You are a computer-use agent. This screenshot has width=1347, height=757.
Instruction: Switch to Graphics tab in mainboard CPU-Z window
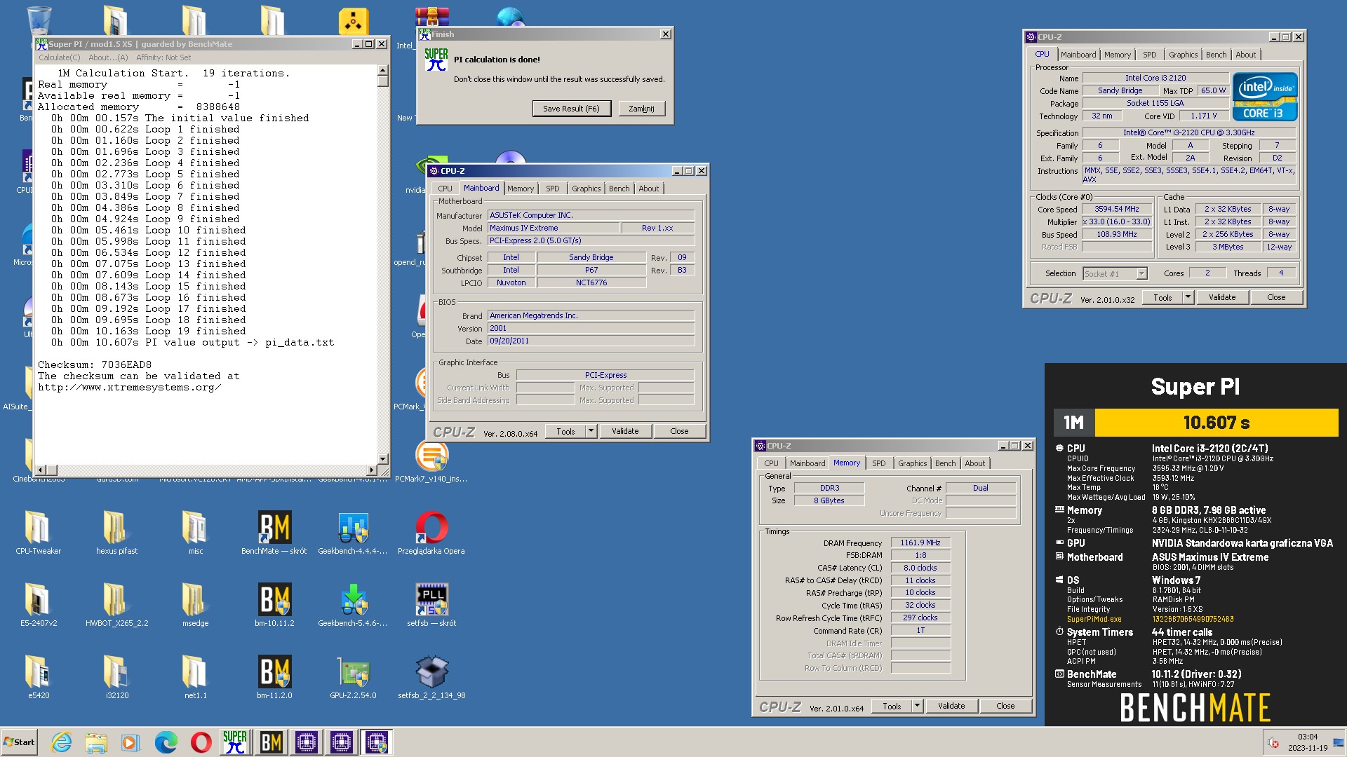coord(586,189)
